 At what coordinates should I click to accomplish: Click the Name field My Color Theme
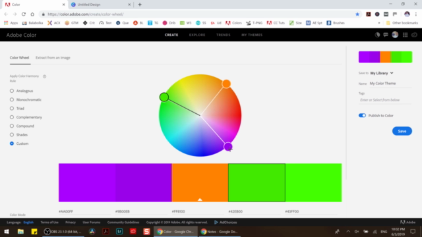390,84
